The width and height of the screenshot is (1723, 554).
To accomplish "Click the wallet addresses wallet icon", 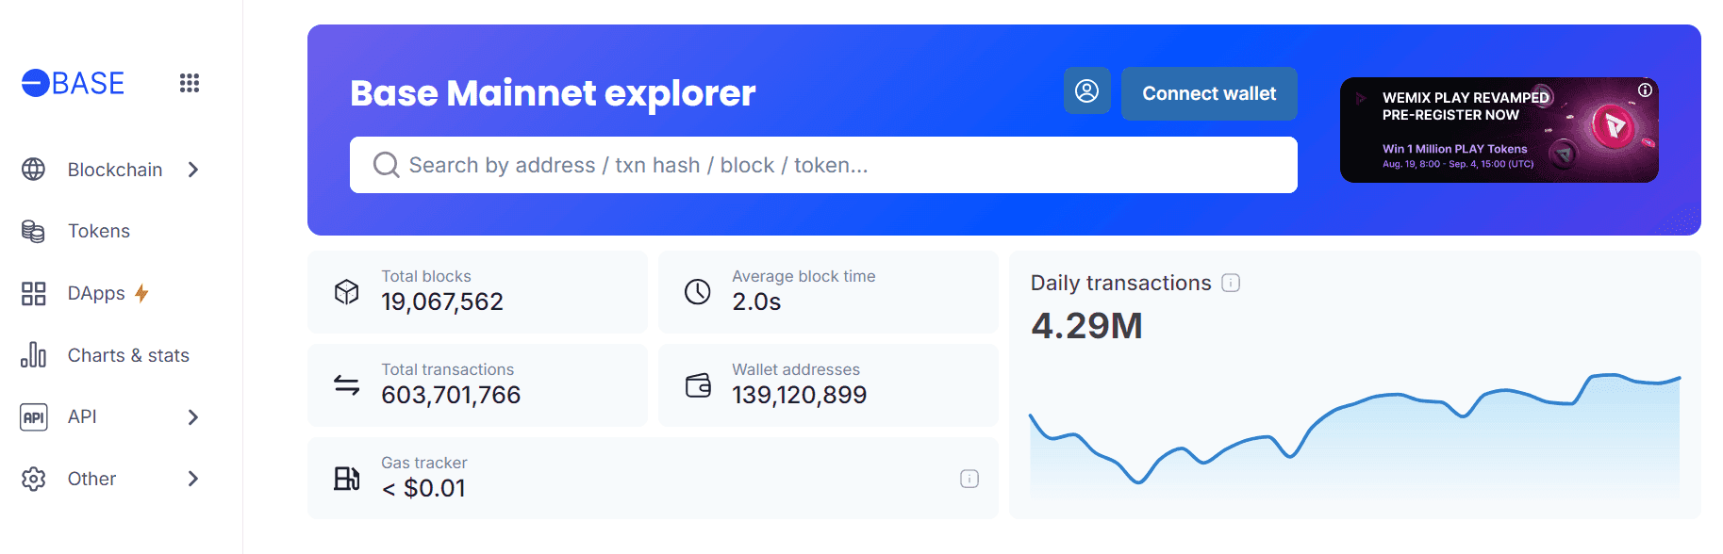I will click(698, 385).
